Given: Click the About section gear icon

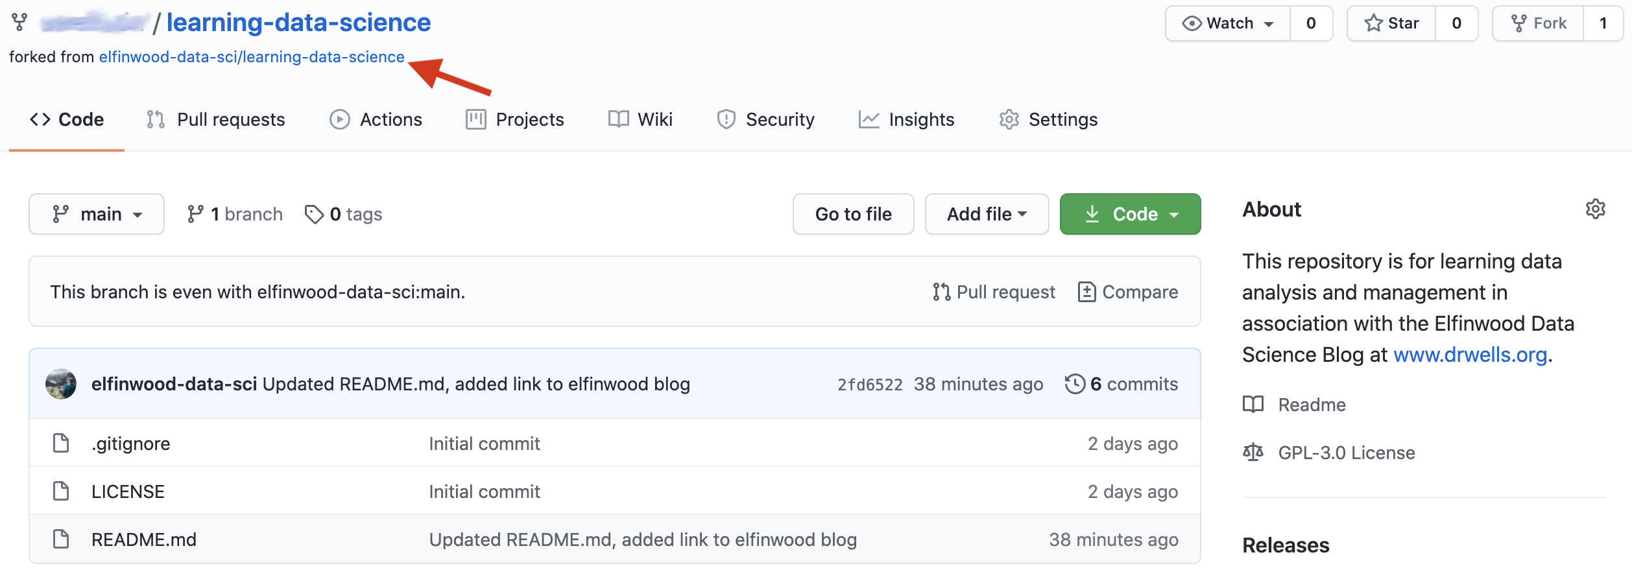Looking at the screenshot, I should pos(1595,209).
